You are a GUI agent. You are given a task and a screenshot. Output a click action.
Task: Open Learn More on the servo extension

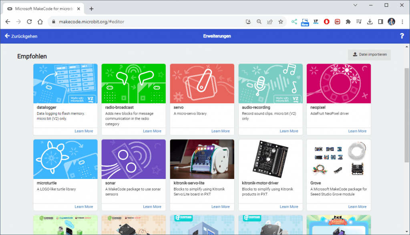pos(221,131)
